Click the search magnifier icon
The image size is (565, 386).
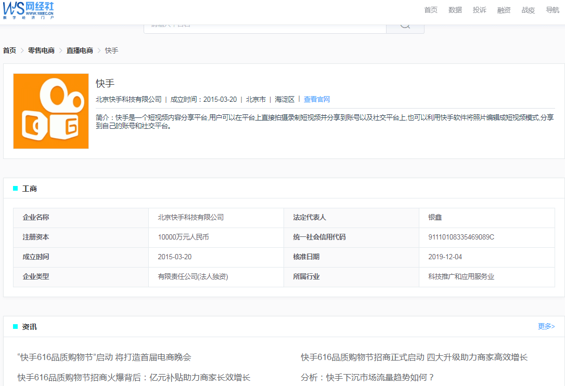tap(405, 26)
